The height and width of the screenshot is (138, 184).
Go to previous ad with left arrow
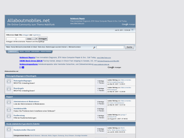pos(20,67)
